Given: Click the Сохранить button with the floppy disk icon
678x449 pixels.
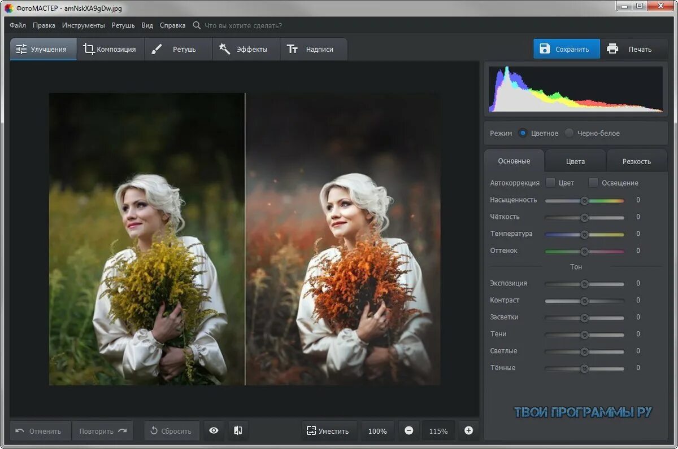Looking at the screenshot, I should pyautogui.click(x=566, y=49).
